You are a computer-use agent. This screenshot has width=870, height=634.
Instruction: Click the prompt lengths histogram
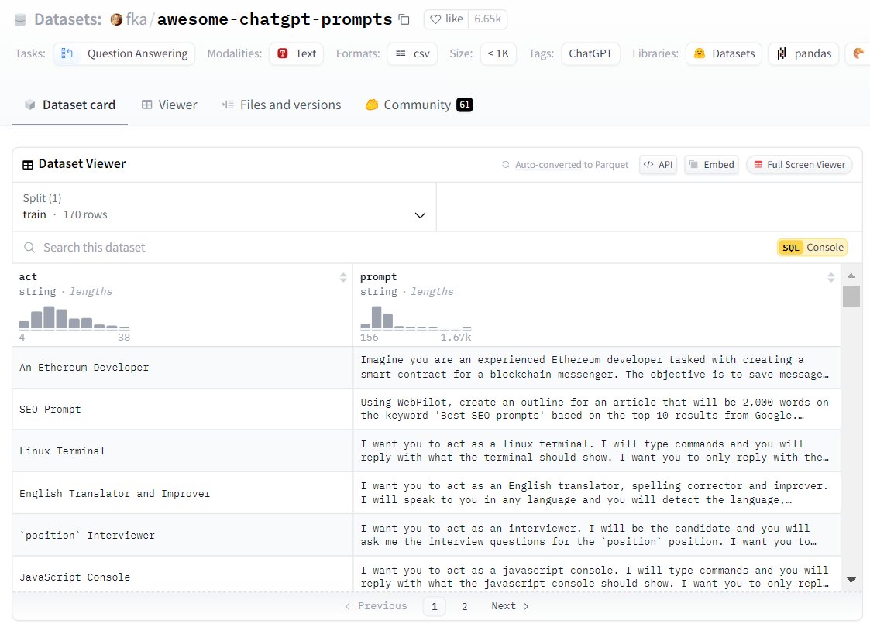(x=415, y=318)
